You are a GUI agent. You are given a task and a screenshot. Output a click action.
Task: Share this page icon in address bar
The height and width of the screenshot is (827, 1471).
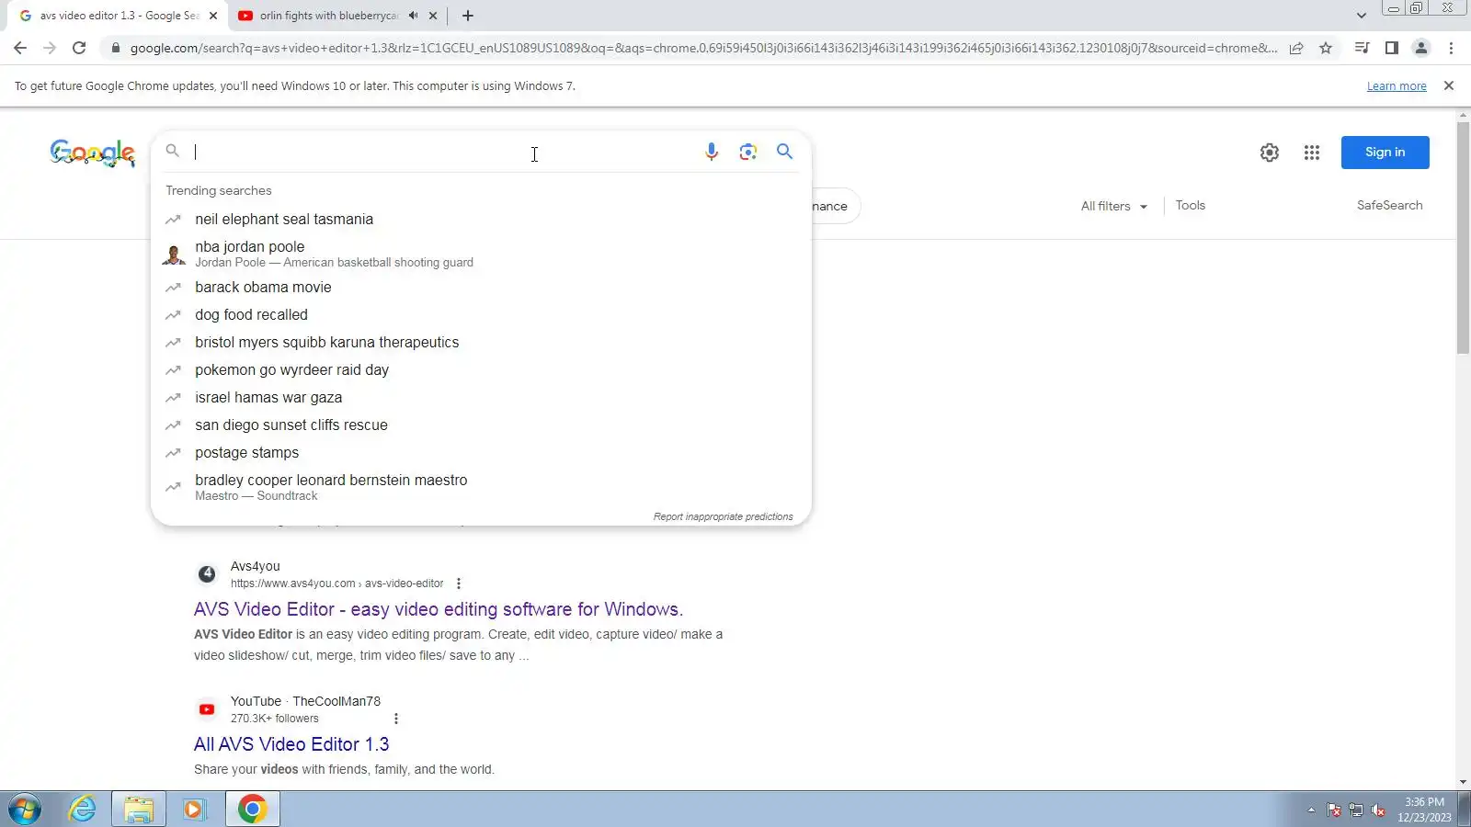coord(1296,48)
